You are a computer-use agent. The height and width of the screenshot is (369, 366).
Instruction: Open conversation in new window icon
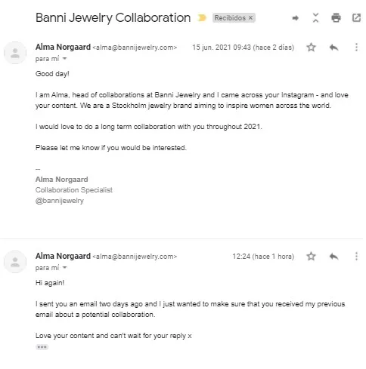click(x=356, y=18)
